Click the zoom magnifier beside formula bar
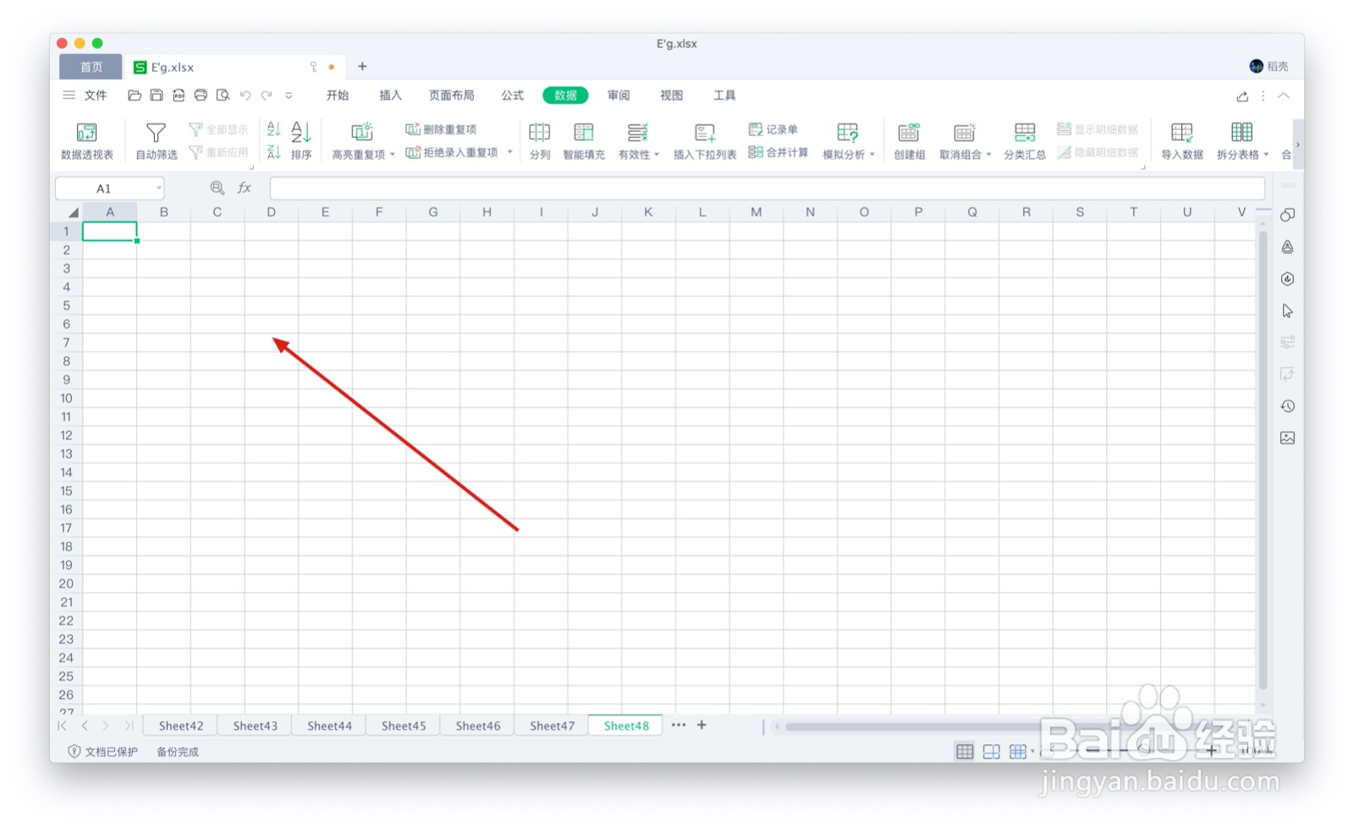This screenshot has height=828, width=1354. [217, 188]
